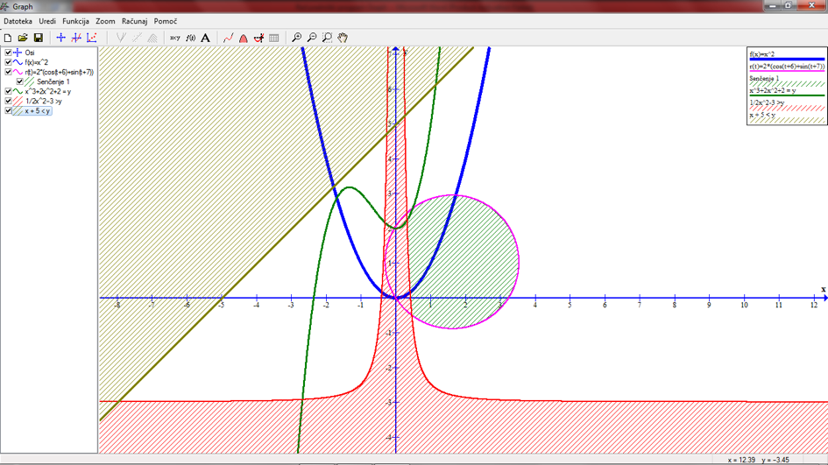Click the Open file folder icon

tap(23, 38)
